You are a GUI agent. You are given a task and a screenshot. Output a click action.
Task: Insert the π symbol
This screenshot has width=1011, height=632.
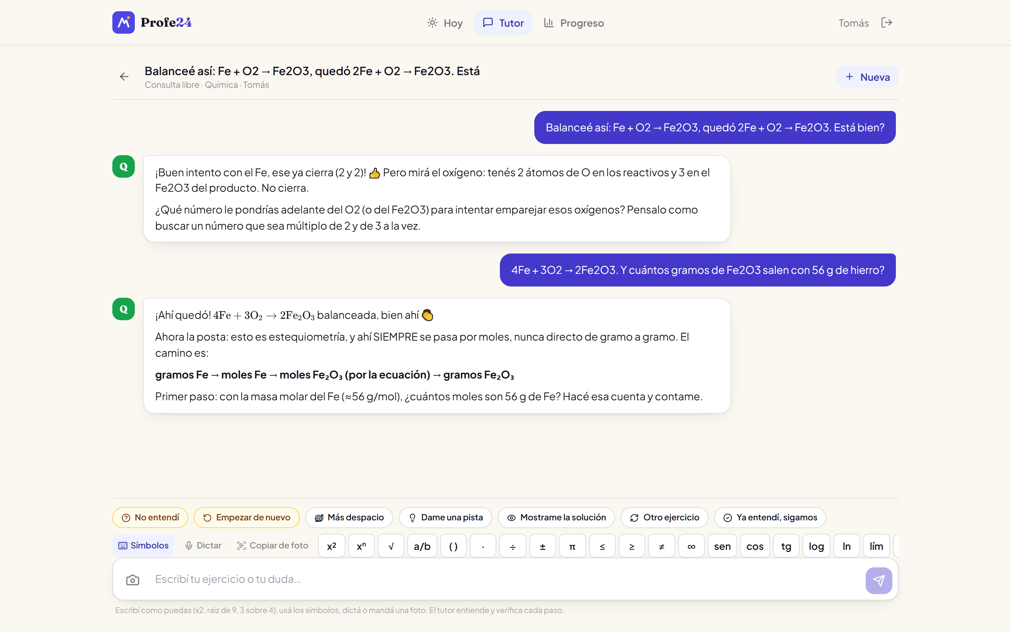(572, 546)
